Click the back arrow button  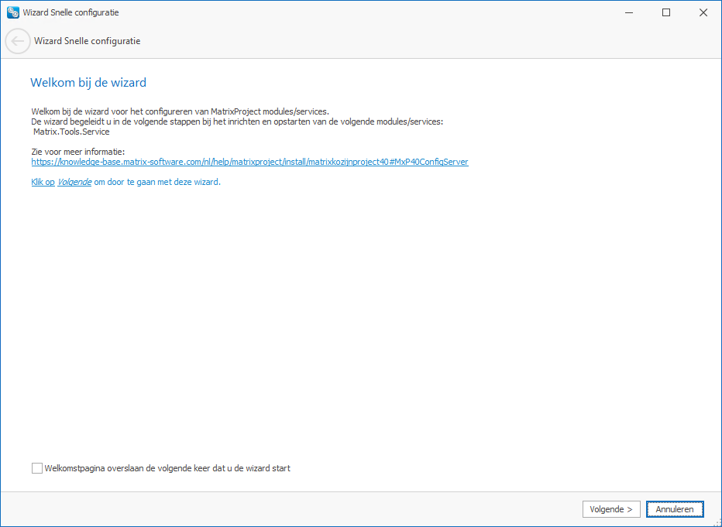coord(18,41)
